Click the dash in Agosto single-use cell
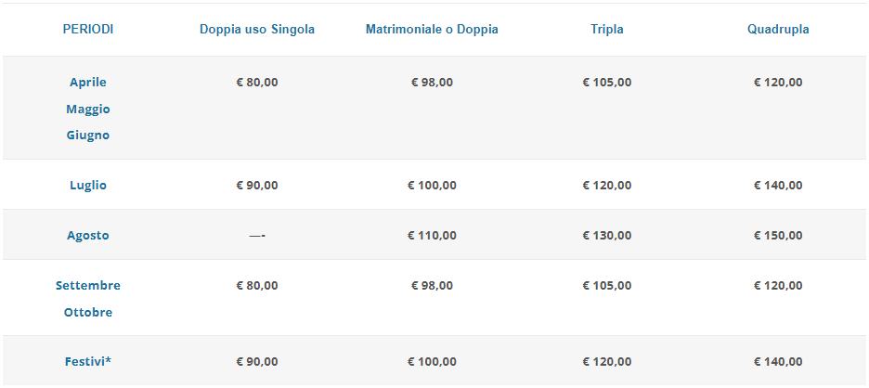869x388 pixels. pyautogui.click(x=257, y=236)
